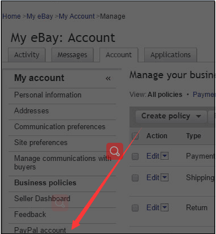Tick the checkbox for the Return policy row

135,208
